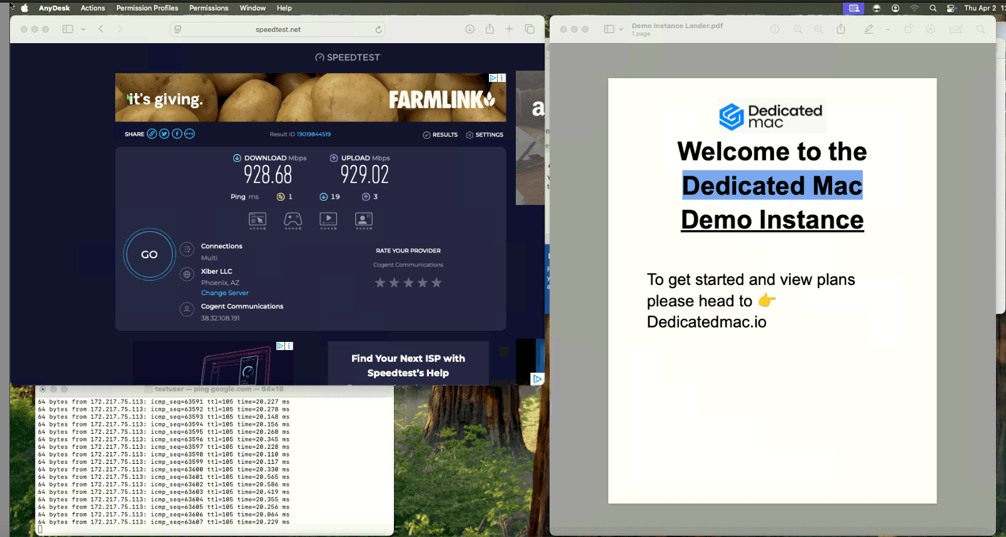The width and height of the screenshot is (1006, 537).
Task: Click the Xiber LLC server globe icon
Action: [x=187, y=274]
